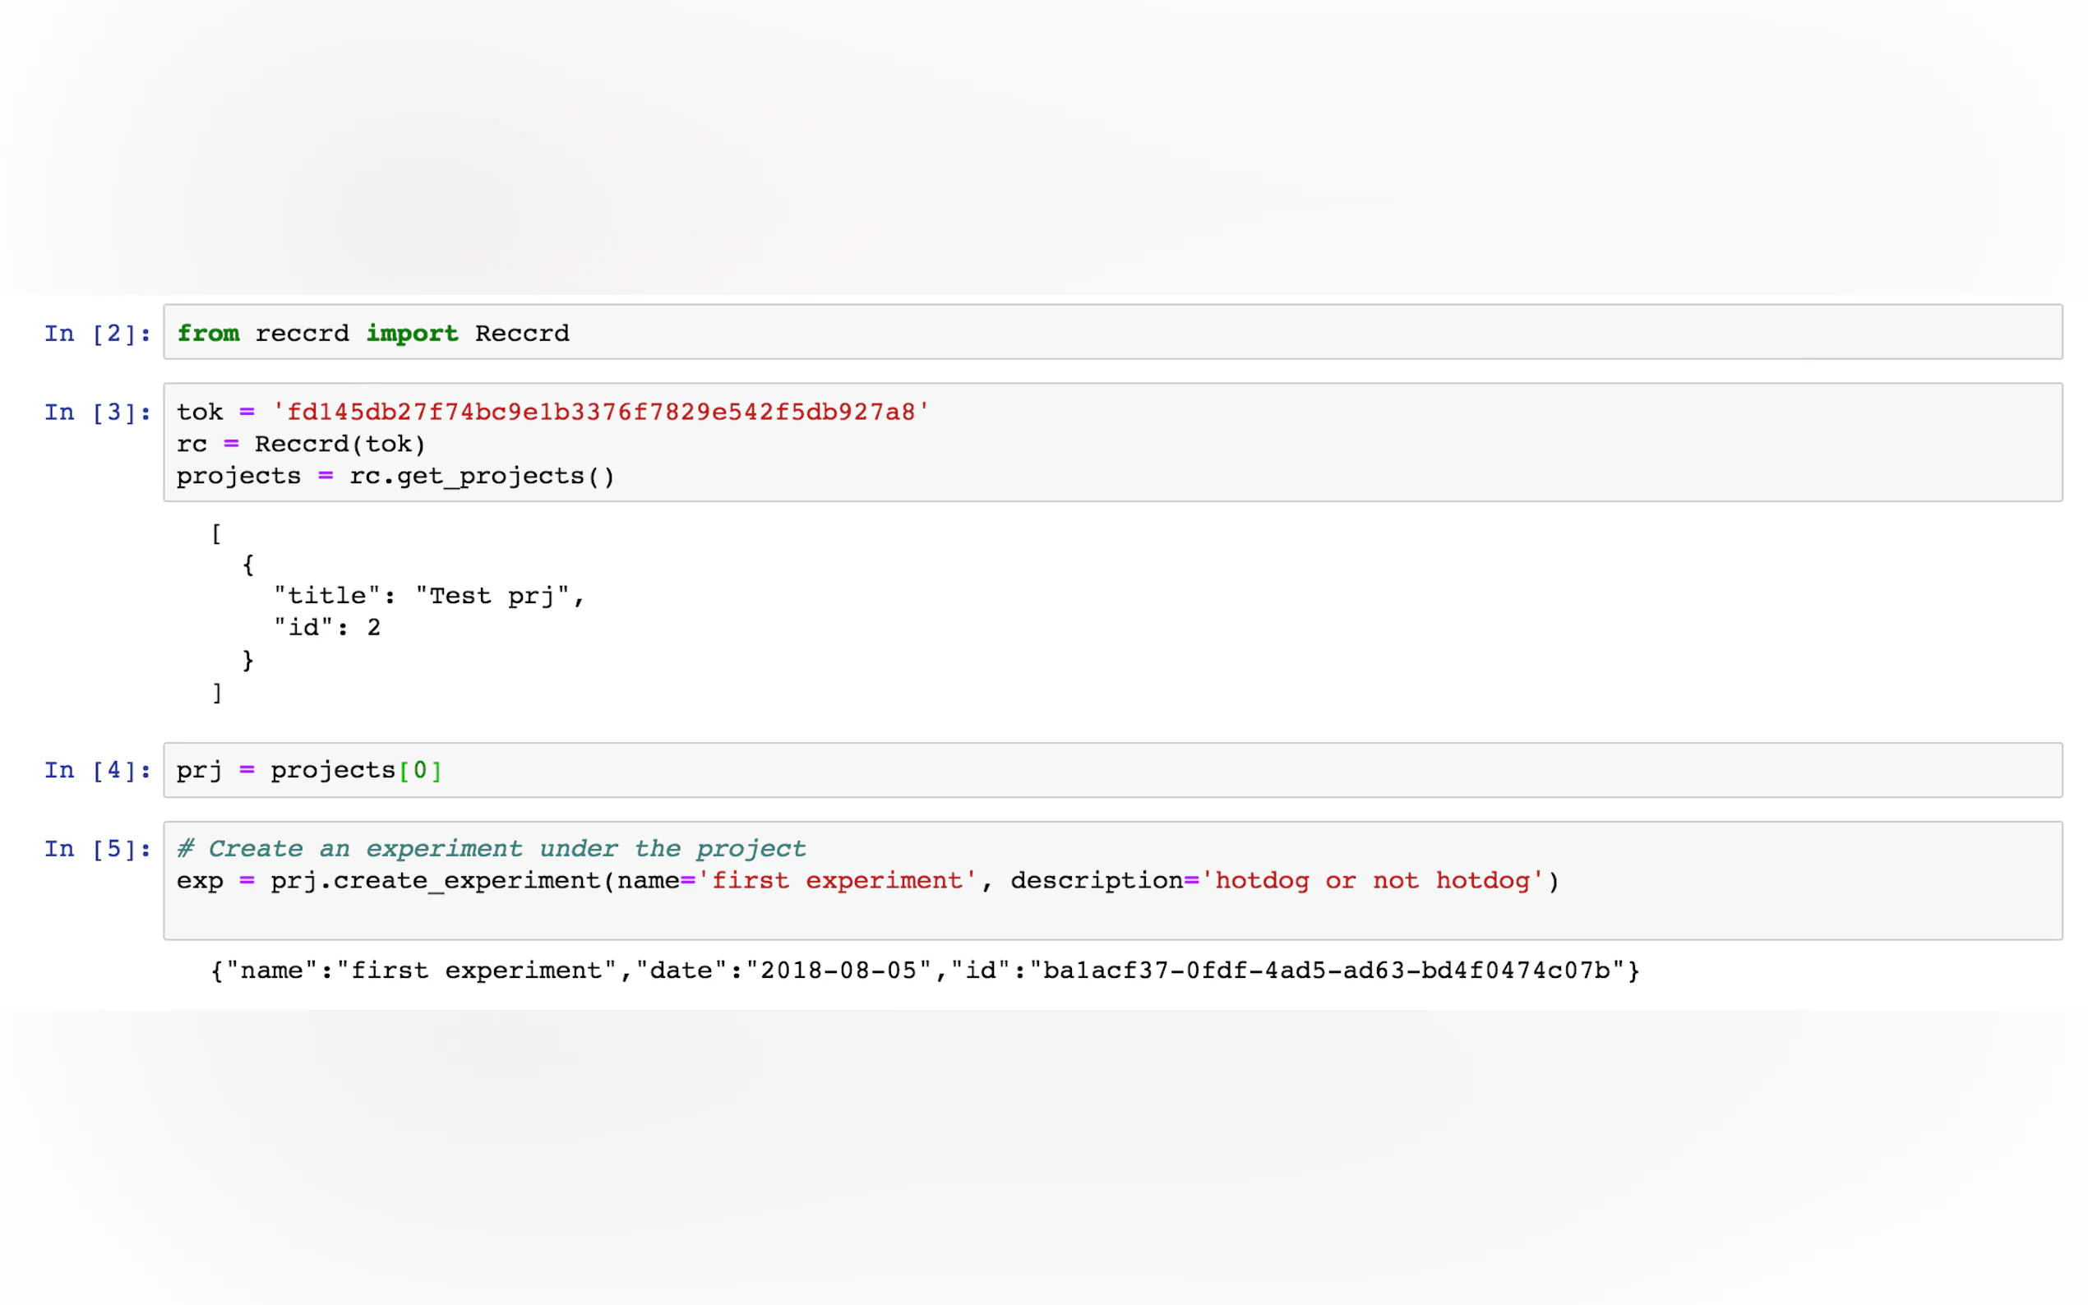The width and height of the screenshot is (2088, 1305).
Task: Select the In [3] cell prompt
Action: pos(98,413)
